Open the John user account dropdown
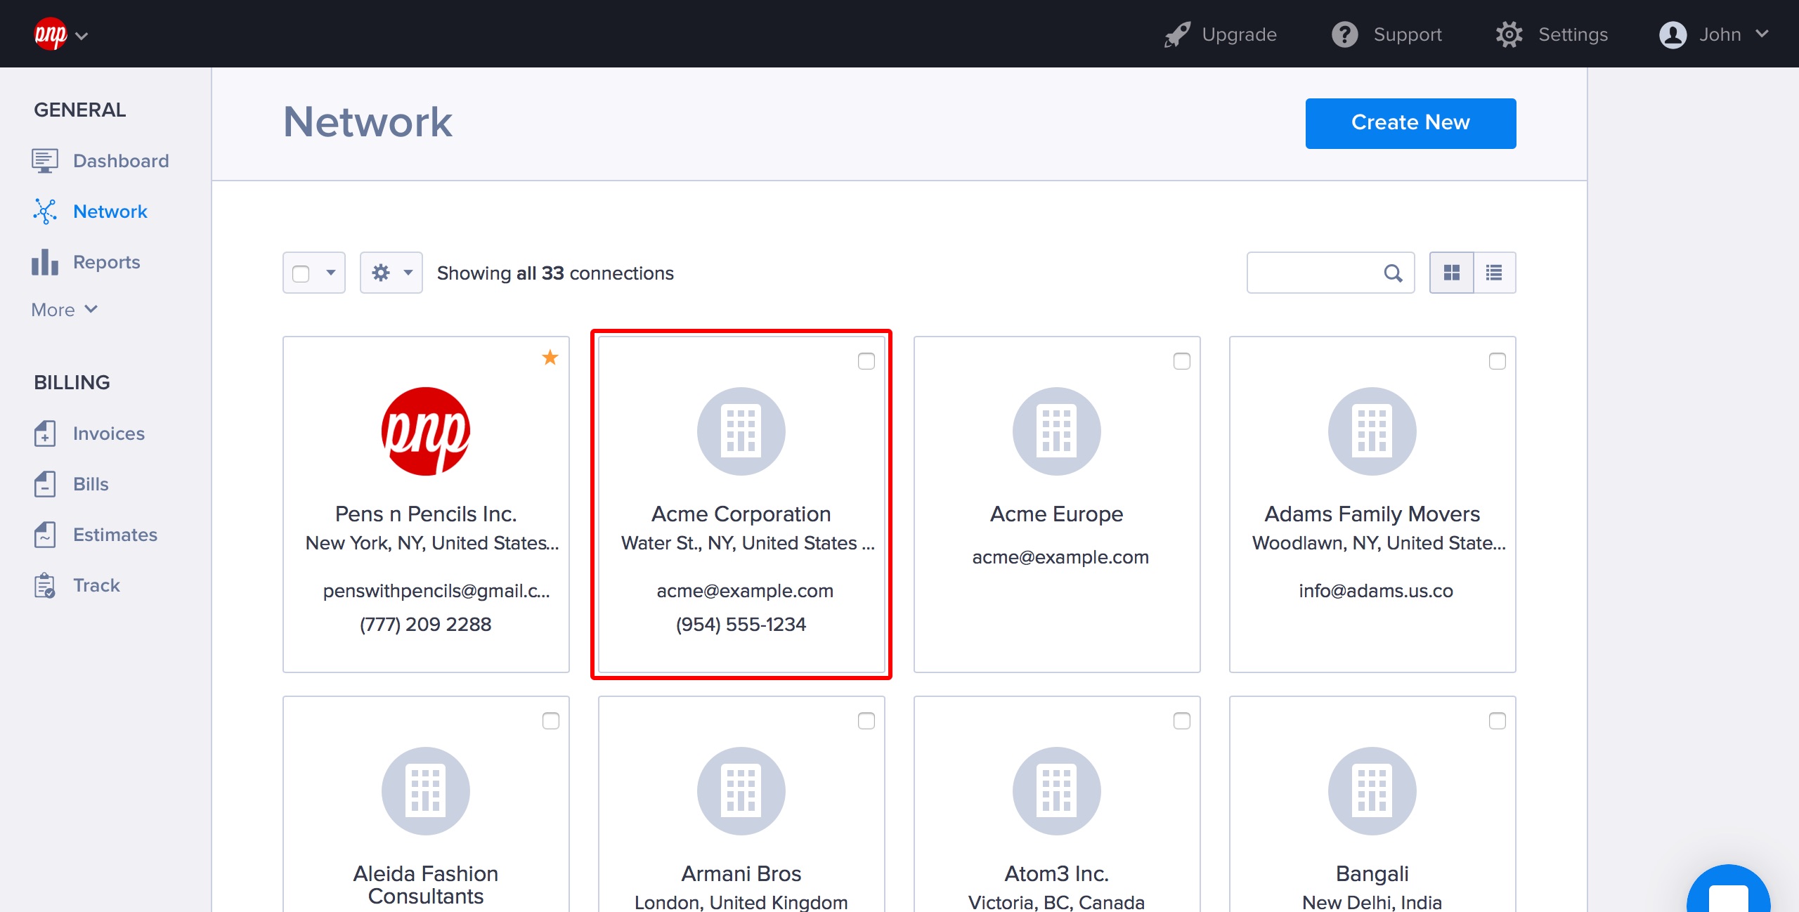This screenshot has height=912, width=1799. pyautogui.click(x=1714, y=34)
